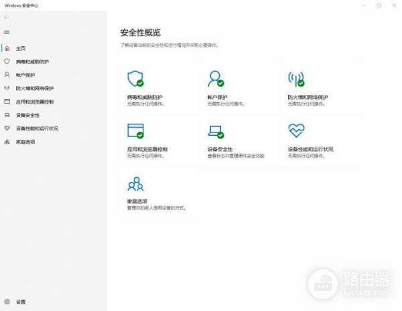Click the back arrow icon
The height and width of the screenshot is (311, 402).
7,17
